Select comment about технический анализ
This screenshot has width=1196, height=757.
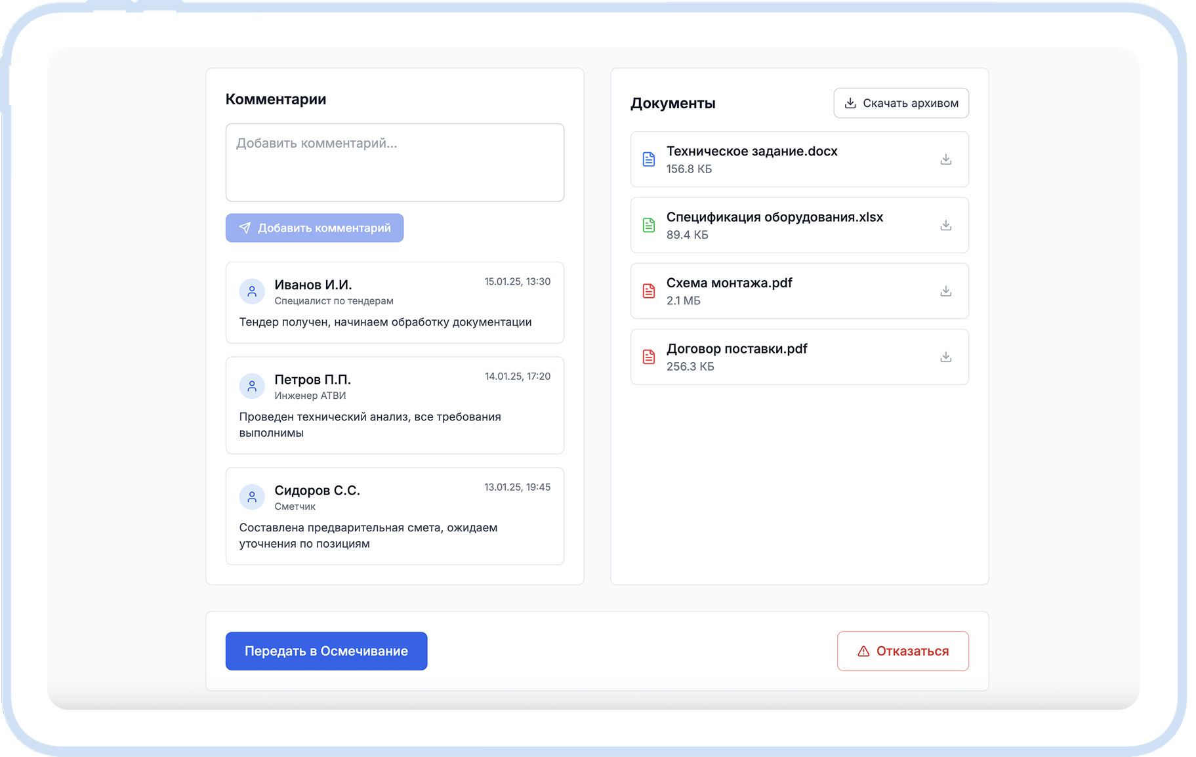(369, 424)
